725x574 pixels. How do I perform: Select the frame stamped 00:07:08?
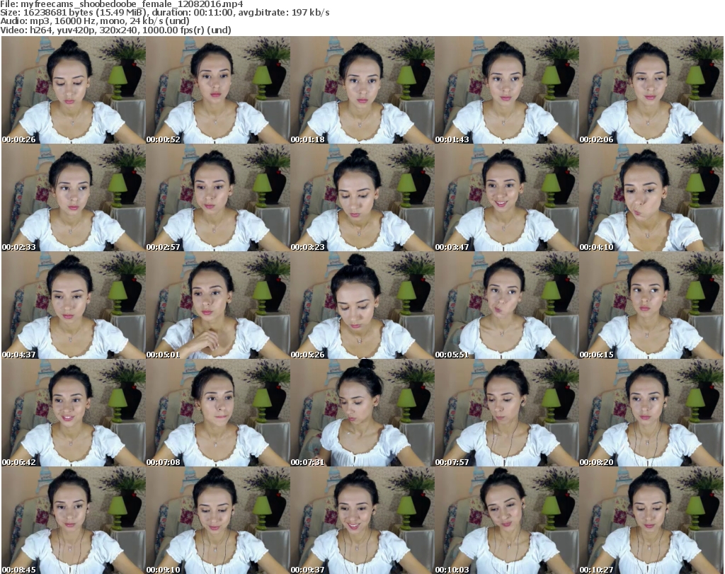pyautogui.click(x=218, y=413)
